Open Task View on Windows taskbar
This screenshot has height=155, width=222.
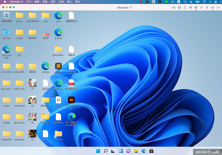pyautogui.click(x=113, y=151)
